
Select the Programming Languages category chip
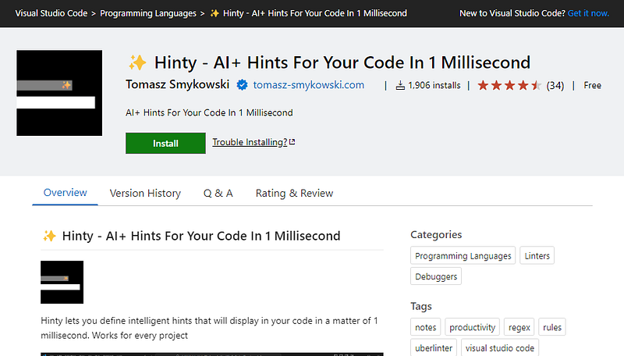click(463, 255)
